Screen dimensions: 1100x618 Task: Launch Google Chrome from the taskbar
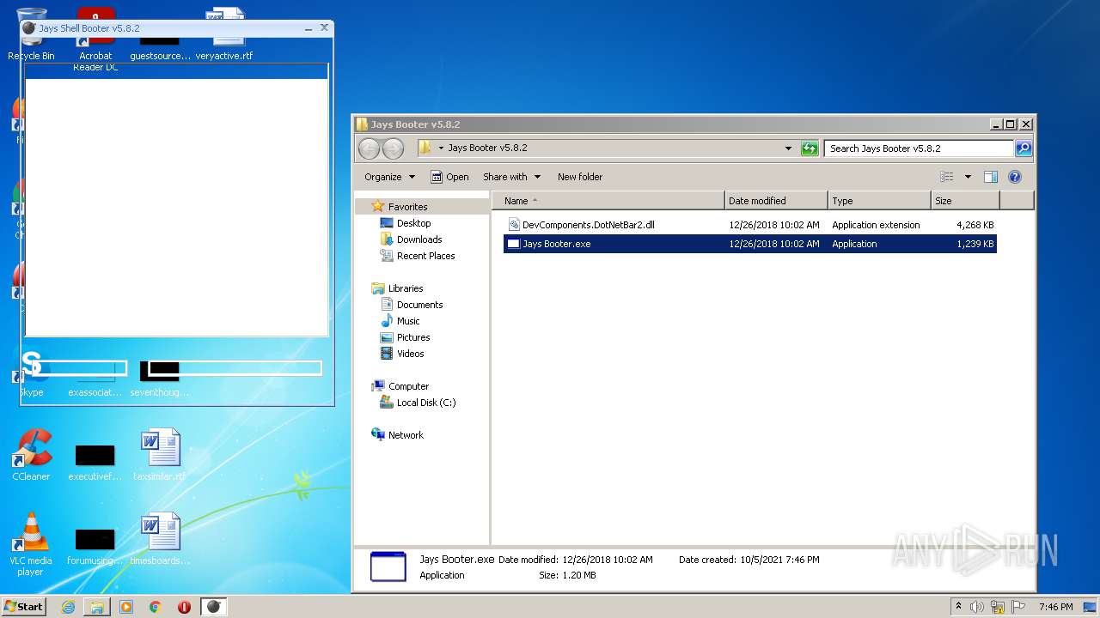(156, 607)
